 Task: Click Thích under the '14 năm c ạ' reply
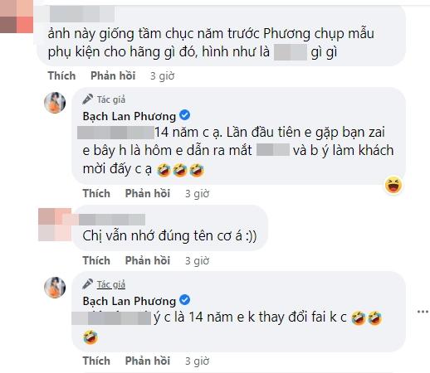coord(96,193)
